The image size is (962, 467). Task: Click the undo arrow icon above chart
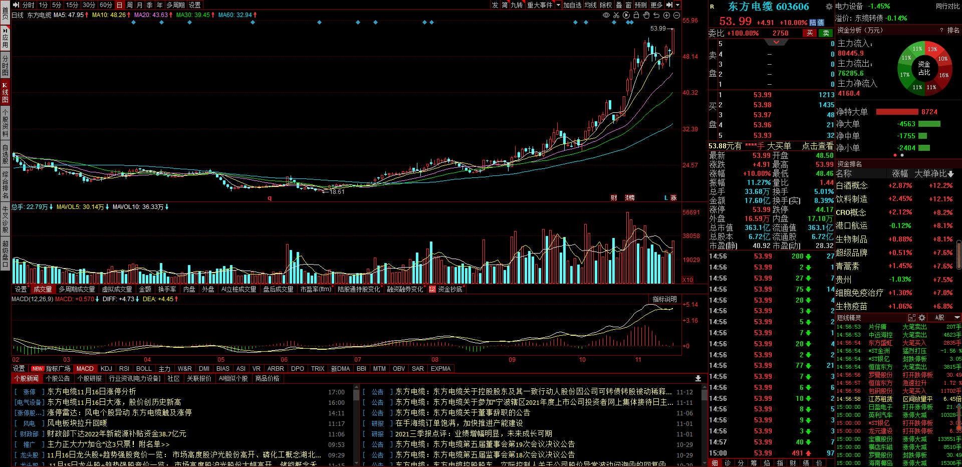656,16
